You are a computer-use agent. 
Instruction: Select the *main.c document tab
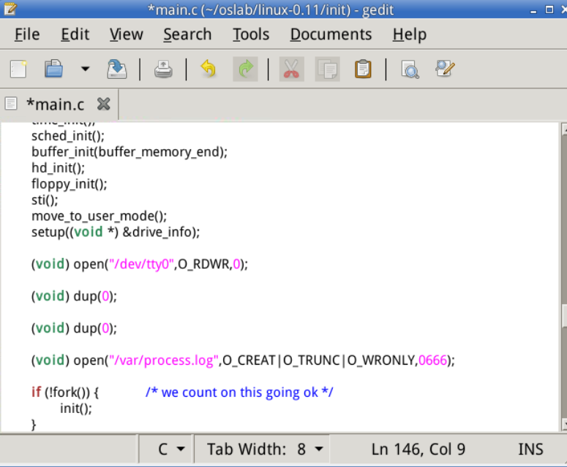coord(56,105)
